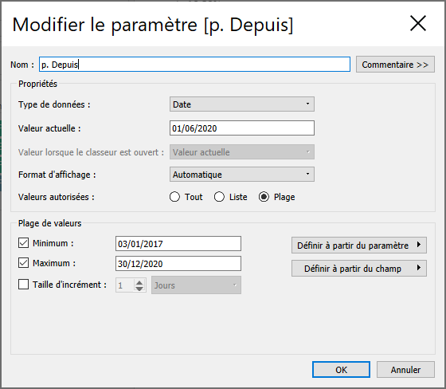Enable the Taille d'incrément checkbox

23,285
